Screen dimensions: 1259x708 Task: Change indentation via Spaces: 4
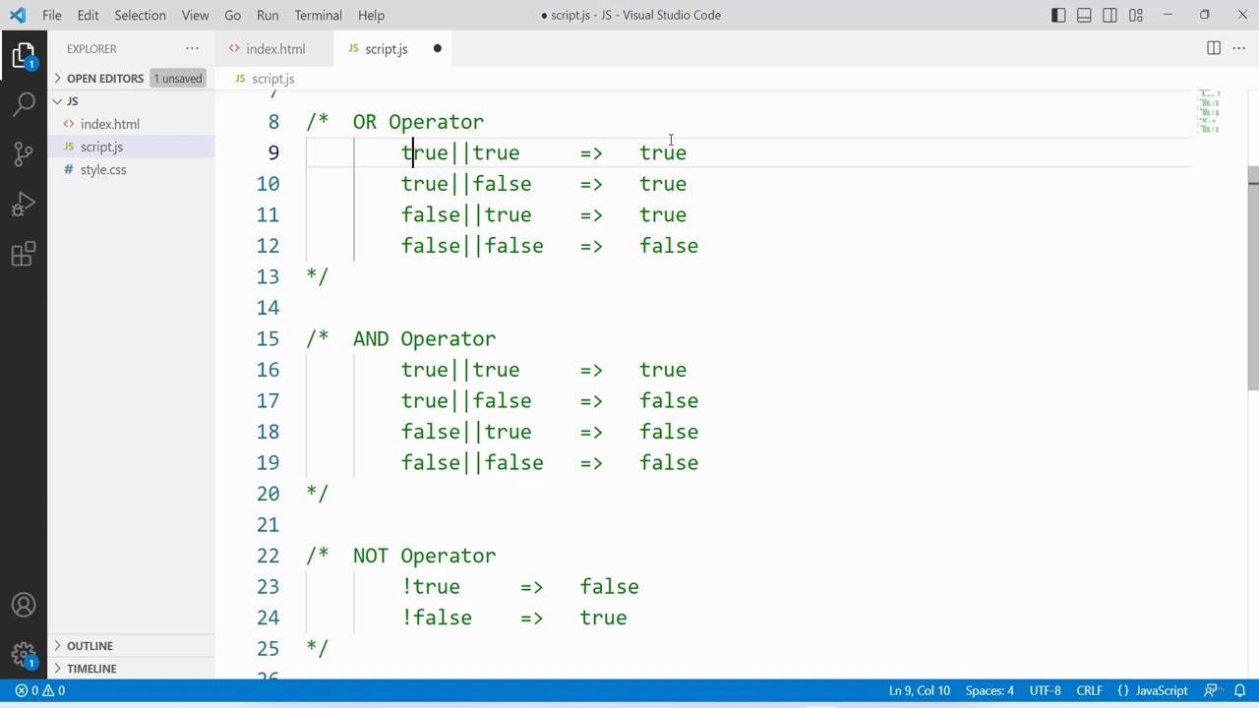point(989,690)
